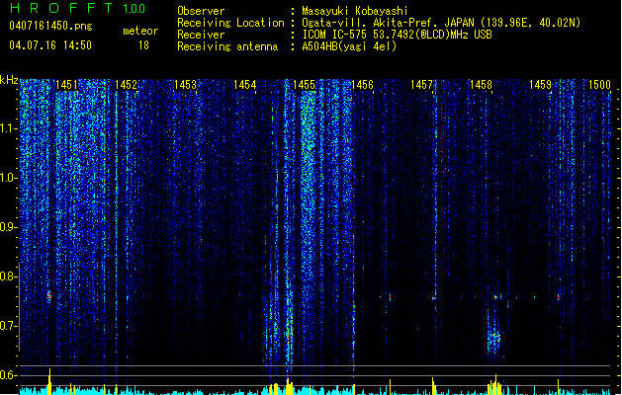This screenshot has height=395, width=622.
Task: Click the 1454 time marker
Action: (244, 85)
